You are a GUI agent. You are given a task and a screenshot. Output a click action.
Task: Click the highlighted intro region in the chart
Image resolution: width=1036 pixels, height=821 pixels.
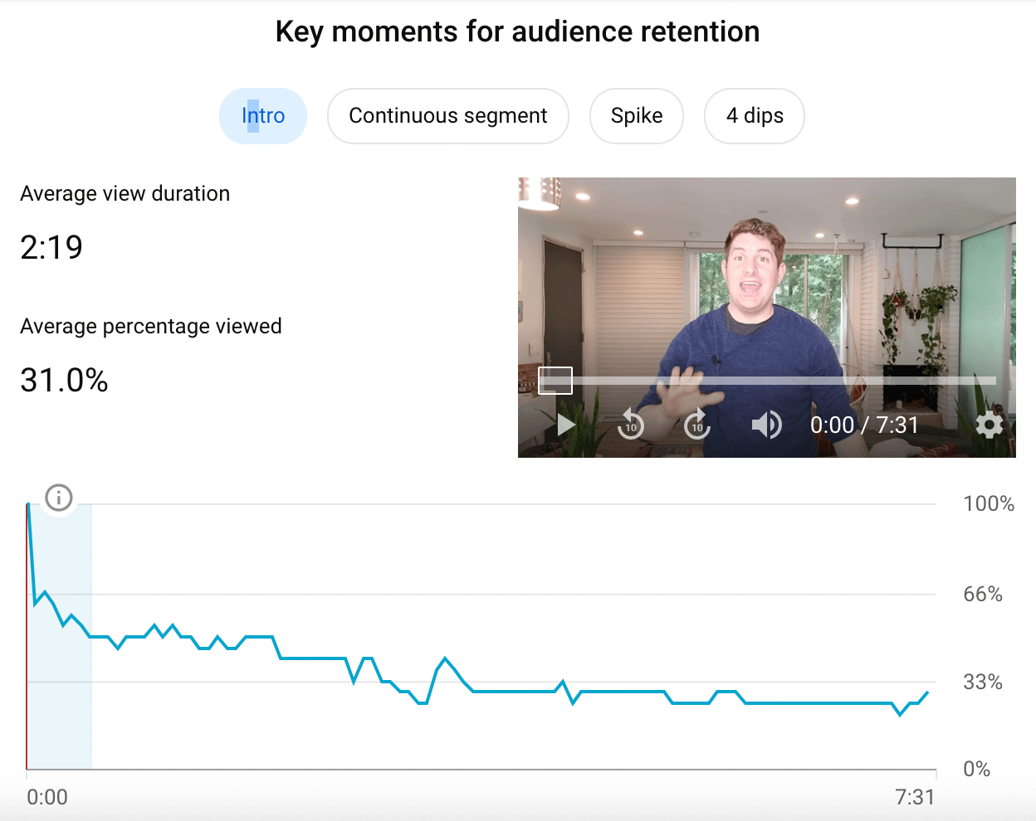tap(60, 637)
